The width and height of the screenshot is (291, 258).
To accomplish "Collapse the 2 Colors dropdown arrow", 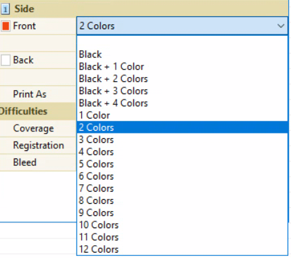I will pos(281,26).
